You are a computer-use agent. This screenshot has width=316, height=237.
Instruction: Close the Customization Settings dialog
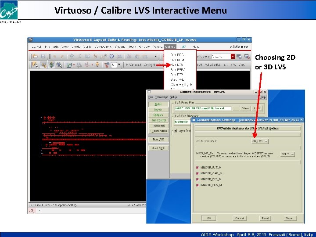(302, 120)
